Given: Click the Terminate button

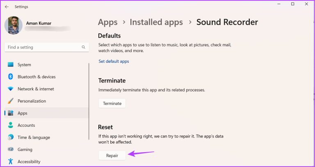Looking at the screenshot, I should coord(112,103).
